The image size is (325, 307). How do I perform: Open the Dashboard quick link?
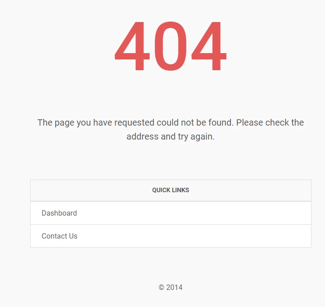tap(171, 213)
